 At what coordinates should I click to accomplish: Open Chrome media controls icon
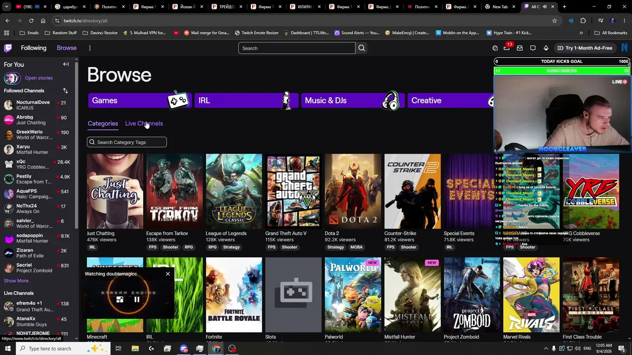[x=601, y=21]
